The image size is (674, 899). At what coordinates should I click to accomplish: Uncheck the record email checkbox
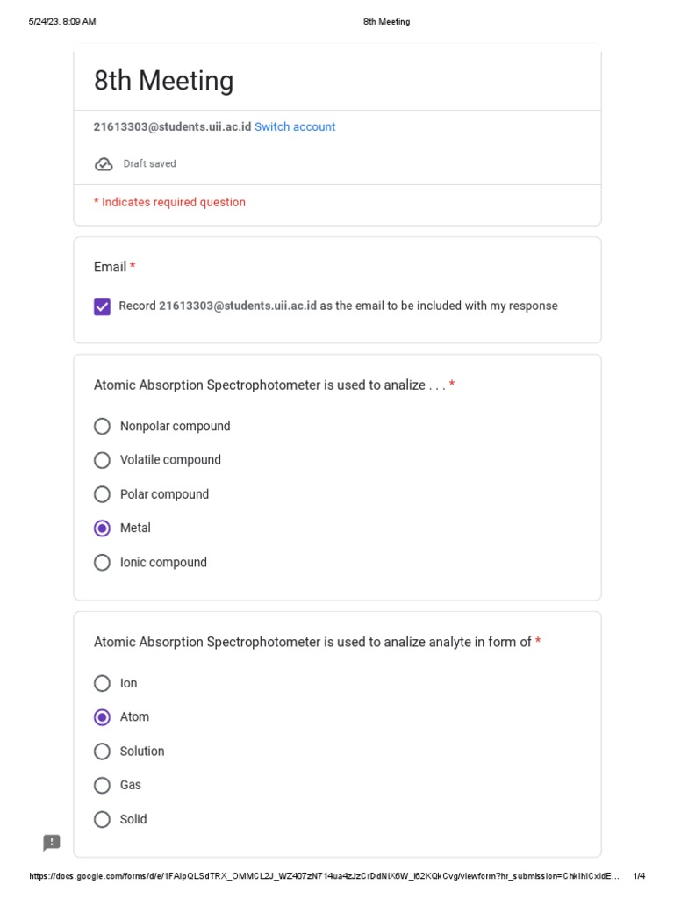(103, 306)
